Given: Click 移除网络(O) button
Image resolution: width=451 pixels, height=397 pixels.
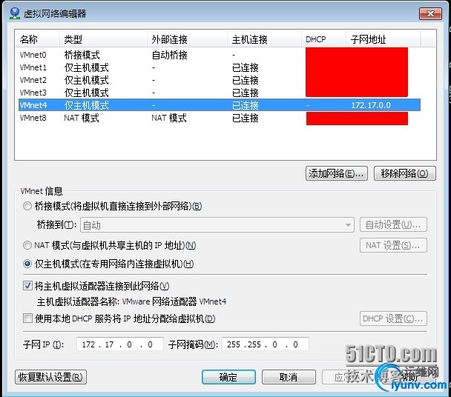Looking at the screenshot, I should click(405, 173).
